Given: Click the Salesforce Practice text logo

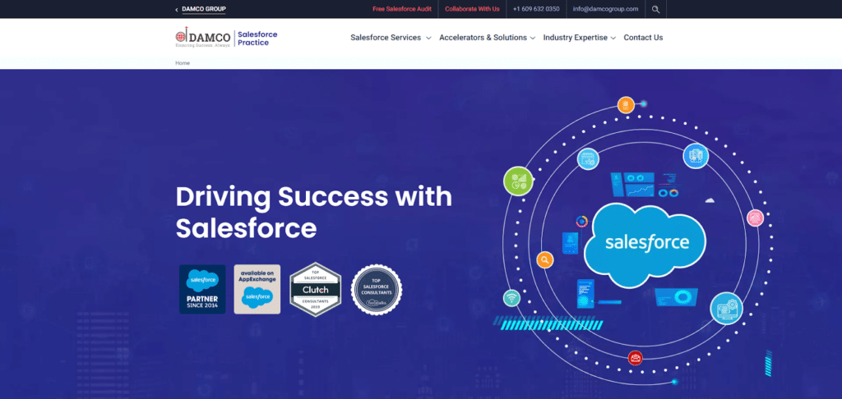Looking at the screenshot, I should point(257,38).
